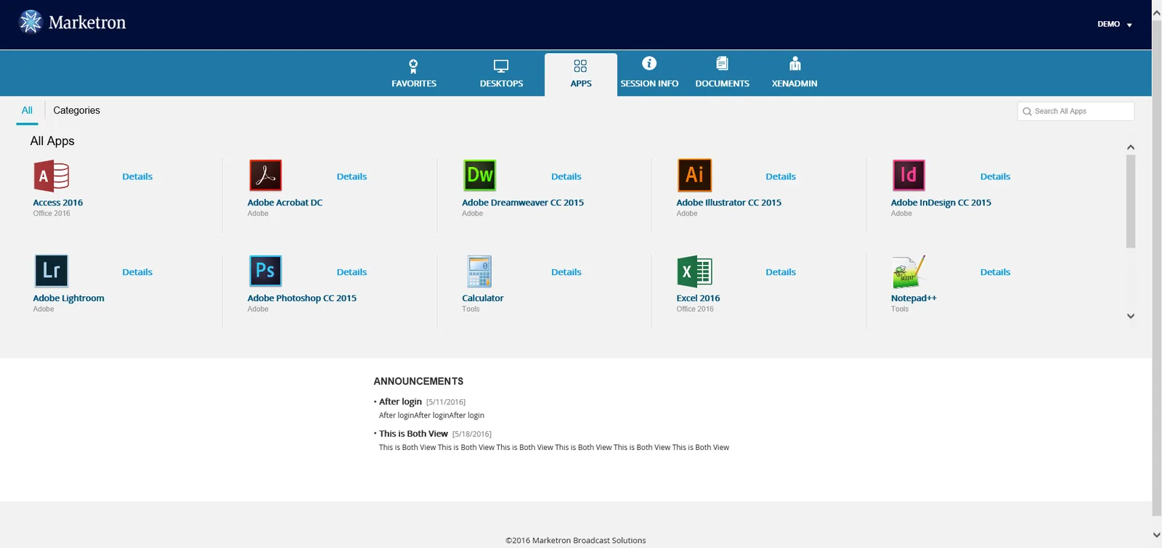Viewport: 1162px width, 548px height.
Task: Show Details for Adobe Illustrator
Action: point(781,176)
